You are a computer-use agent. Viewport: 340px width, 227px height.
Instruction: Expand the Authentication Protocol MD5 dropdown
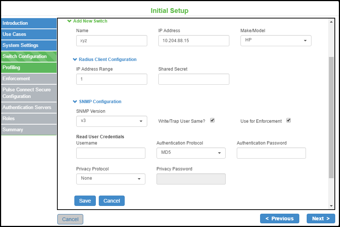tap(191, 153)
